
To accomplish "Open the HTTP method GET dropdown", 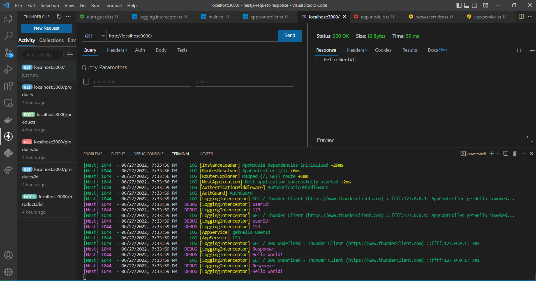I will click(94, 36).
